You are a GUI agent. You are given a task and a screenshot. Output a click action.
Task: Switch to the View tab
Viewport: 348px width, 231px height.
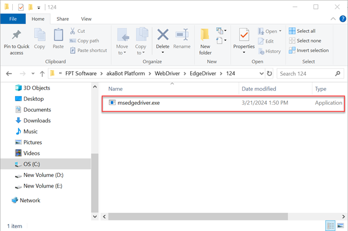pos(86,19)
